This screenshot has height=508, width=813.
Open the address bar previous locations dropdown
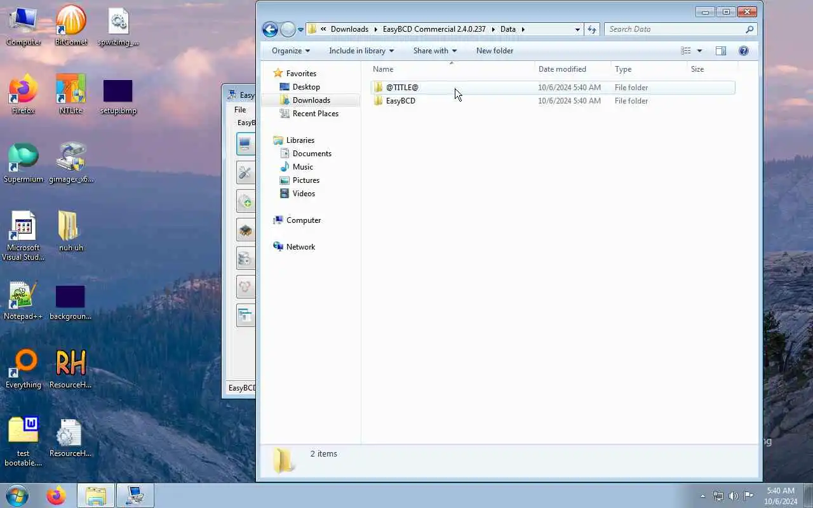pos(577,29)
